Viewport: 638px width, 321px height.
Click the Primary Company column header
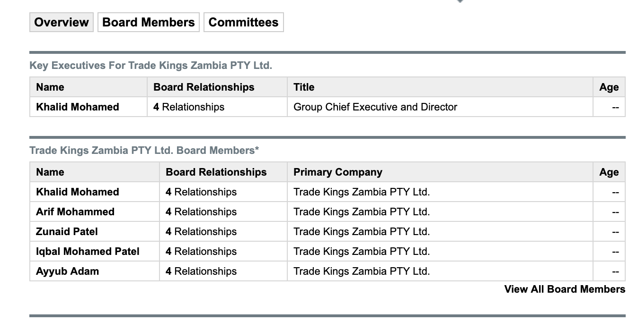point(338,172)
